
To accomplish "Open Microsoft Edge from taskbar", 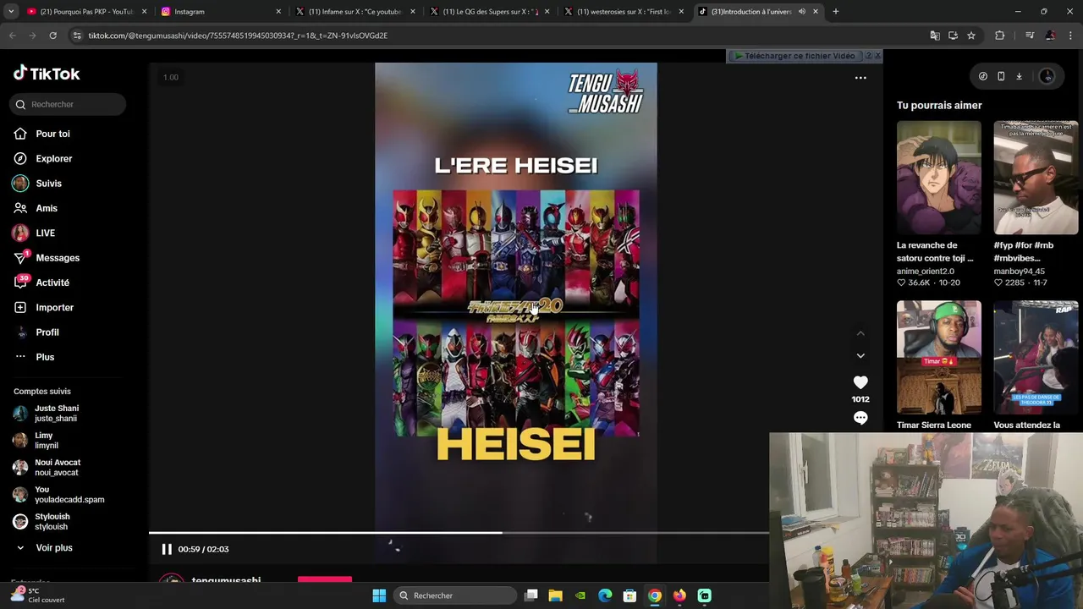I will coord(605,595).
